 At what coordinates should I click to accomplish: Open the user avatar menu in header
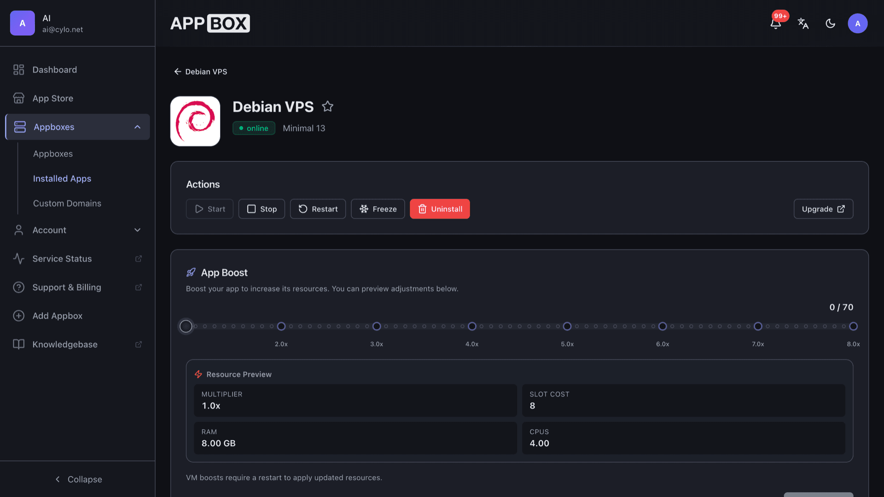(857, 23)
